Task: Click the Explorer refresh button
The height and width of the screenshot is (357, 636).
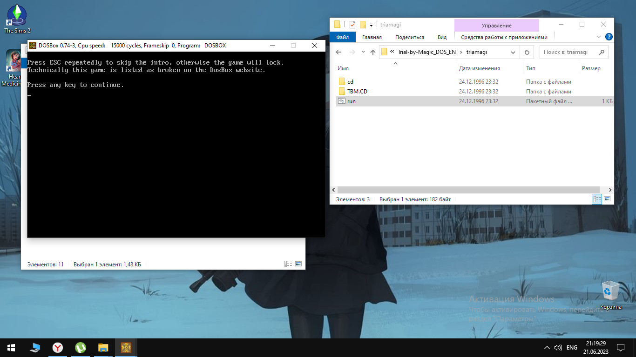Action: [527, 52]
